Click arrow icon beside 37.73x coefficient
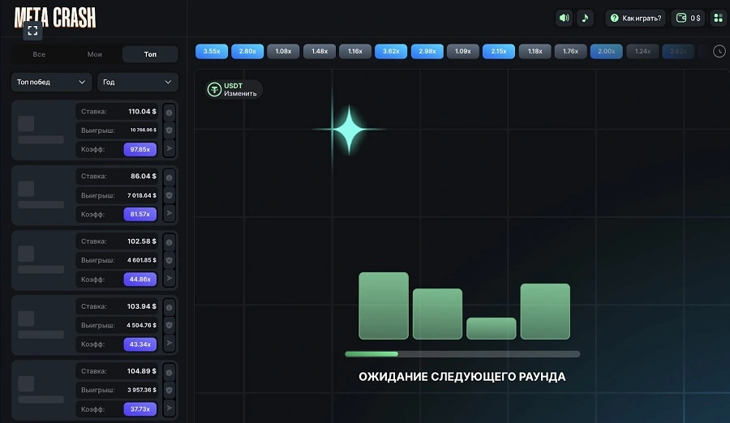 (169, 408)
